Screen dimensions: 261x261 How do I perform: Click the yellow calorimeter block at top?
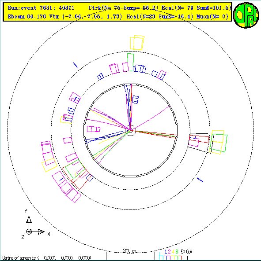[x=137, y=43]
